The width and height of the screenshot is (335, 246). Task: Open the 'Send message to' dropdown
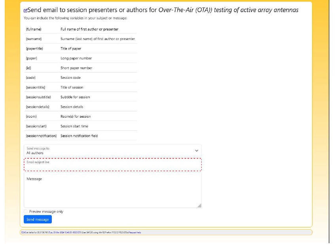tap(112, 151)
